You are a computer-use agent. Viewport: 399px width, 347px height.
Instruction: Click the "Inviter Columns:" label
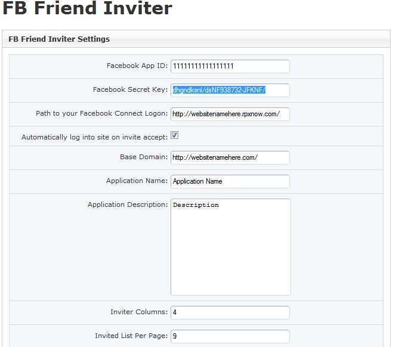click(x=139, y=312)
